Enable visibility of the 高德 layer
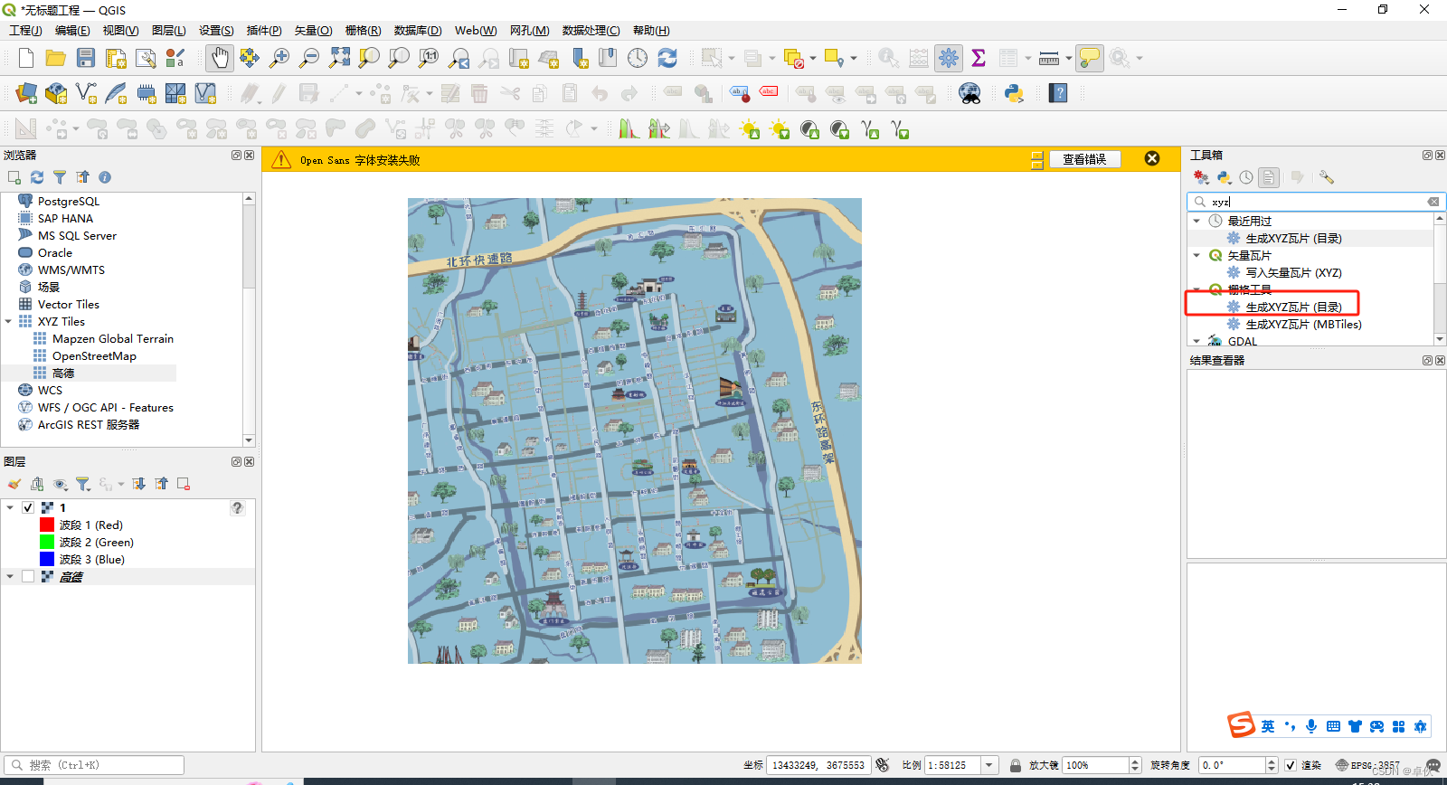Viewport: 1447px width, 785px height. pos(28,577)
